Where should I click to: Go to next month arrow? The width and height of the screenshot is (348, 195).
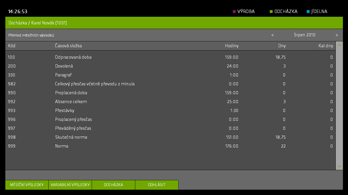pos(337,35)
